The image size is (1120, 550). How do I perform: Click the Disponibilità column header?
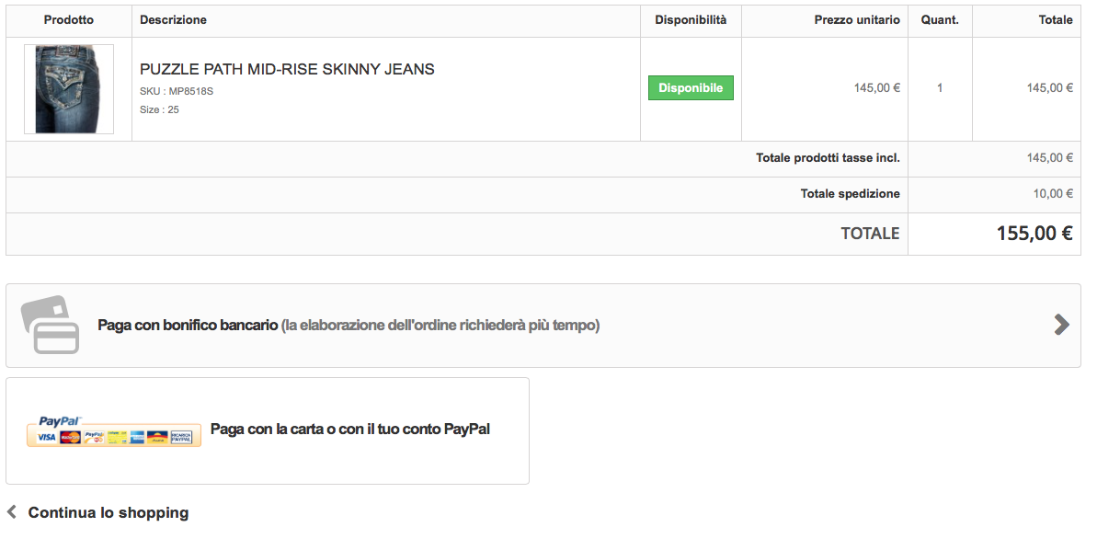click(691, 20)
